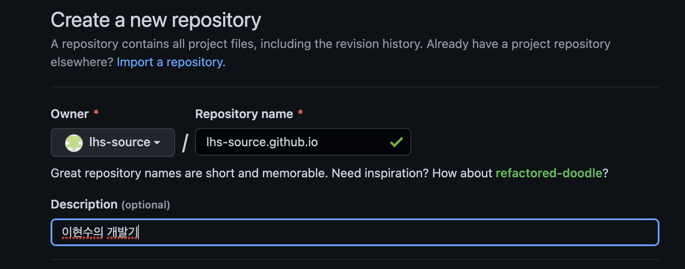685x269 pixels.
Task: Click the Owner field label
Action: click(70, 114)
